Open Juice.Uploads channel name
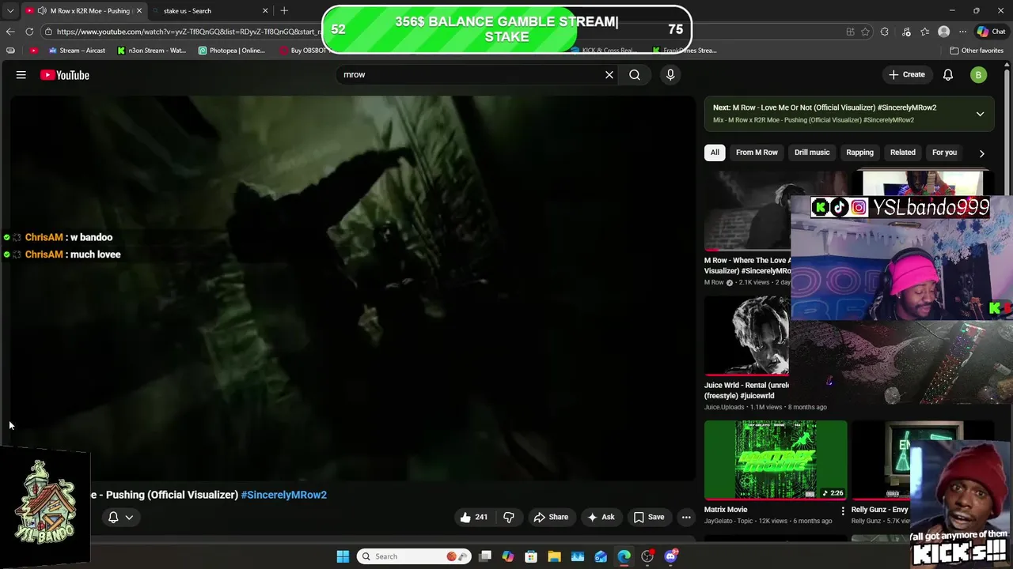 tap(724, 407)
